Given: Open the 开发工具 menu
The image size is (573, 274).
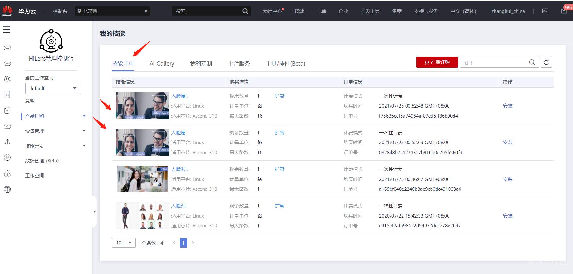Looking at the screenshot, I should (x=370, y=11).
